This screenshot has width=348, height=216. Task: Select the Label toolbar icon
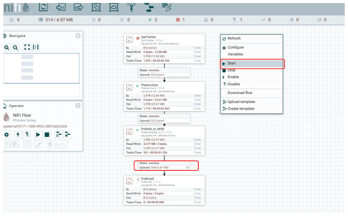point(167,7)
